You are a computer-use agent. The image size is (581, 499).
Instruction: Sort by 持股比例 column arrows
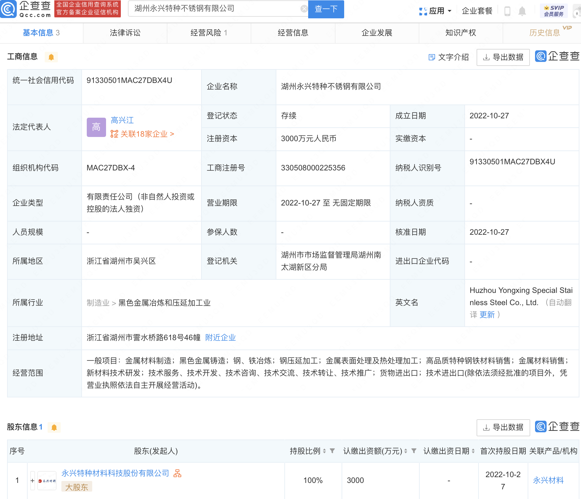click(325, 451)
